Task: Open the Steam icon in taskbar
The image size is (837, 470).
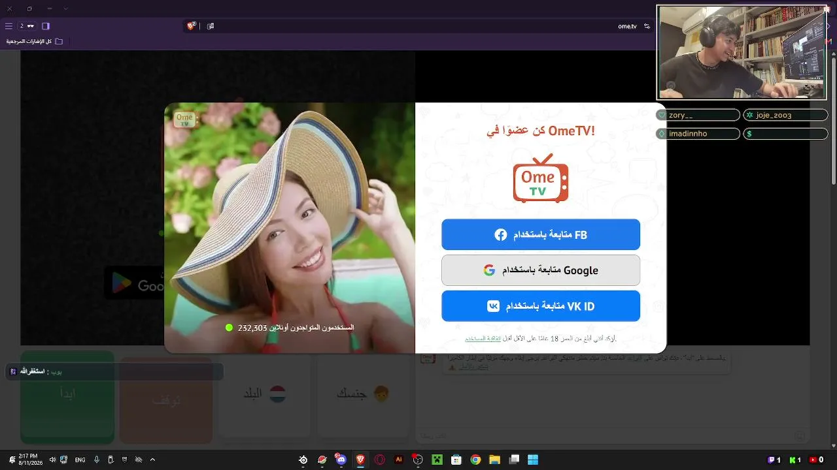Action: point(303,460)
